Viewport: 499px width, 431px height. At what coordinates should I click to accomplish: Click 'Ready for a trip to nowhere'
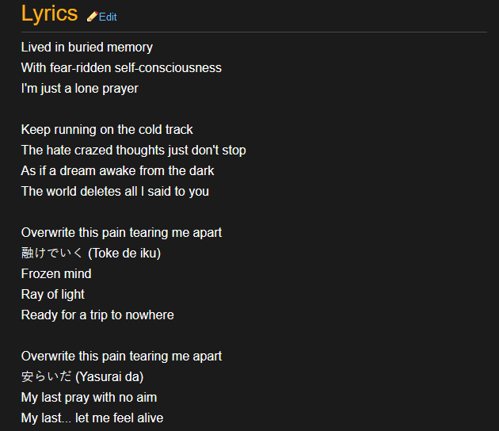[x=97, y=315]
